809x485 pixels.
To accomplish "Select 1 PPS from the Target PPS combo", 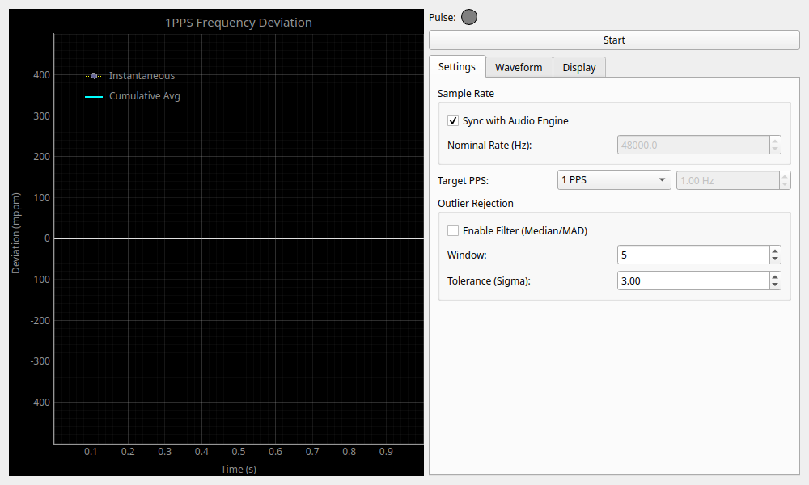I will pos(614,179).
